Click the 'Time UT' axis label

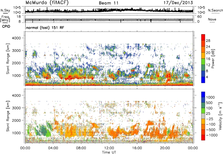click(109, 152)
